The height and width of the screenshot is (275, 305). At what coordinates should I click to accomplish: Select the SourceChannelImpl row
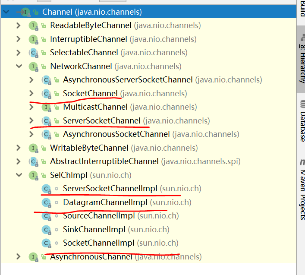(148, 216)
